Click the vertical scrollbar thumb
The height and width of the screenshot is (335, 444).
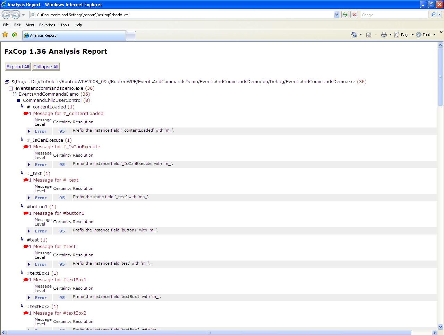click(x=441, y=77)
